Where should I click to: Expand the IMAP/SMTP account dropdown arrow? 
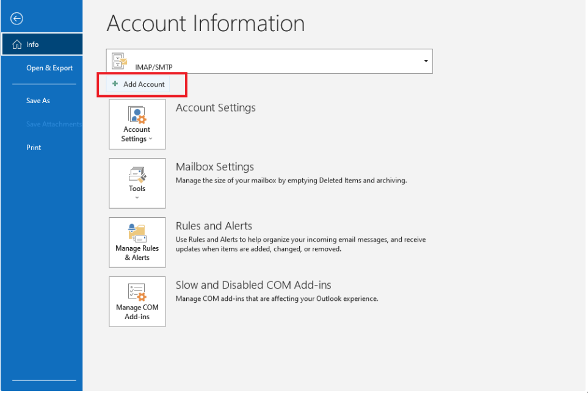pos(426,60)
